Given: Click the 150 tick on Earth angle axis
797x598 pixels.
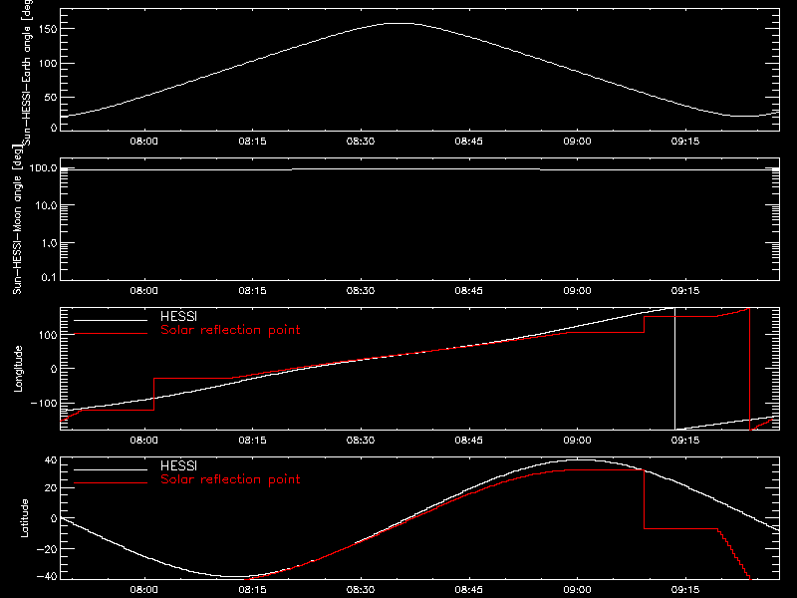Looking at the screenshot, I should click(x=48, y=29).
